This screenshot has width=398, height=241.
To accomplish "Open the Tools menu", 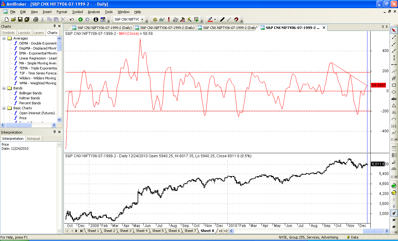I will click(x=109, y=12).
